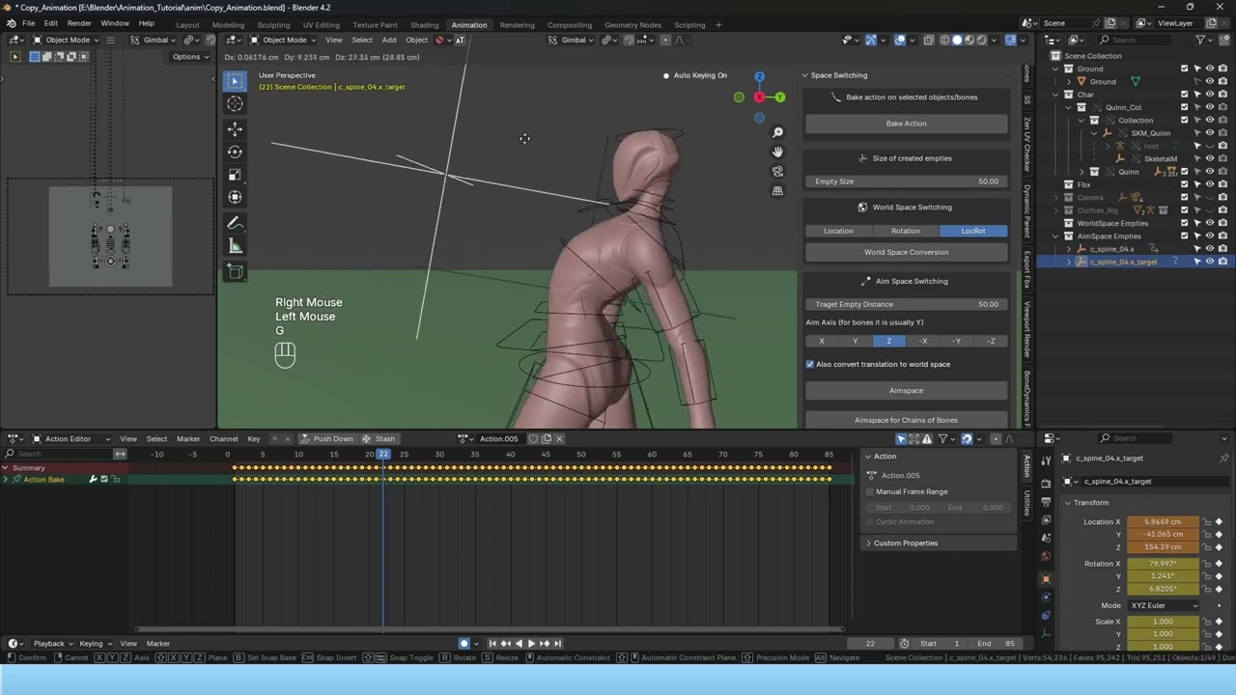Screen dimensions: 1236x695
Task: Open the outliner filter funnel
Action: (1200, 40)
